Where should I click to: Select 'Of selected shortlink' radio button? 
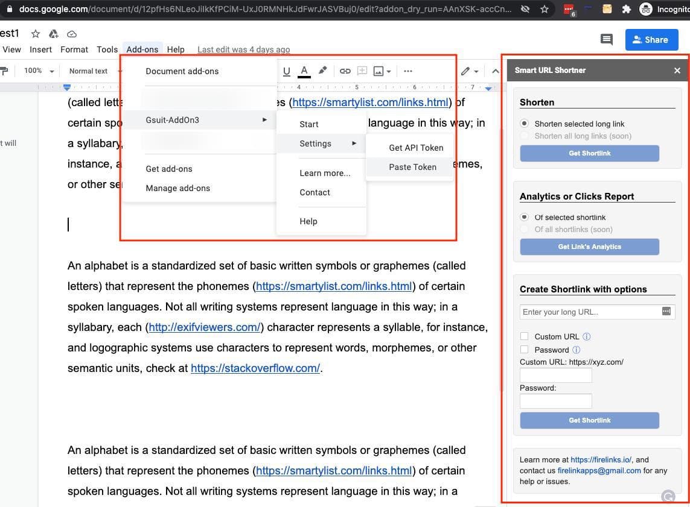pos(524,217)
